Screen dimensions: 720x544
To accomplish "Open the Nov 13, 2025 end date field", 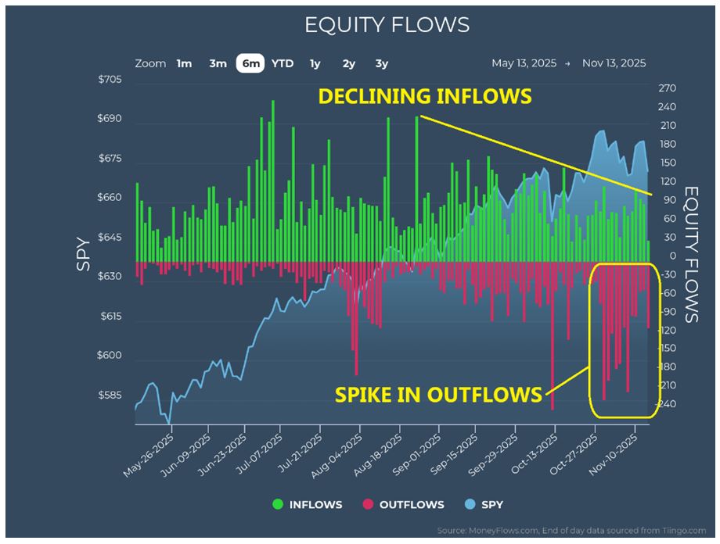I will (x=616, y=62).
